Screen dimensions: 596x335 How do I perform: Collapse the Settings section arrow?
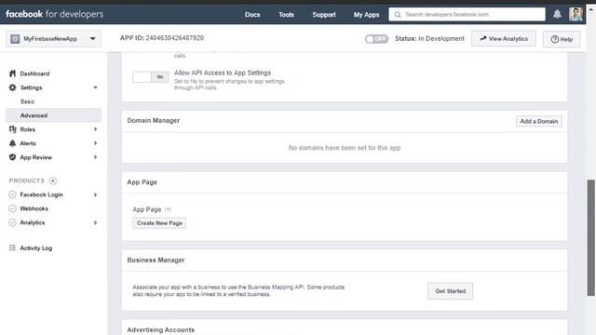pos(95,87)
